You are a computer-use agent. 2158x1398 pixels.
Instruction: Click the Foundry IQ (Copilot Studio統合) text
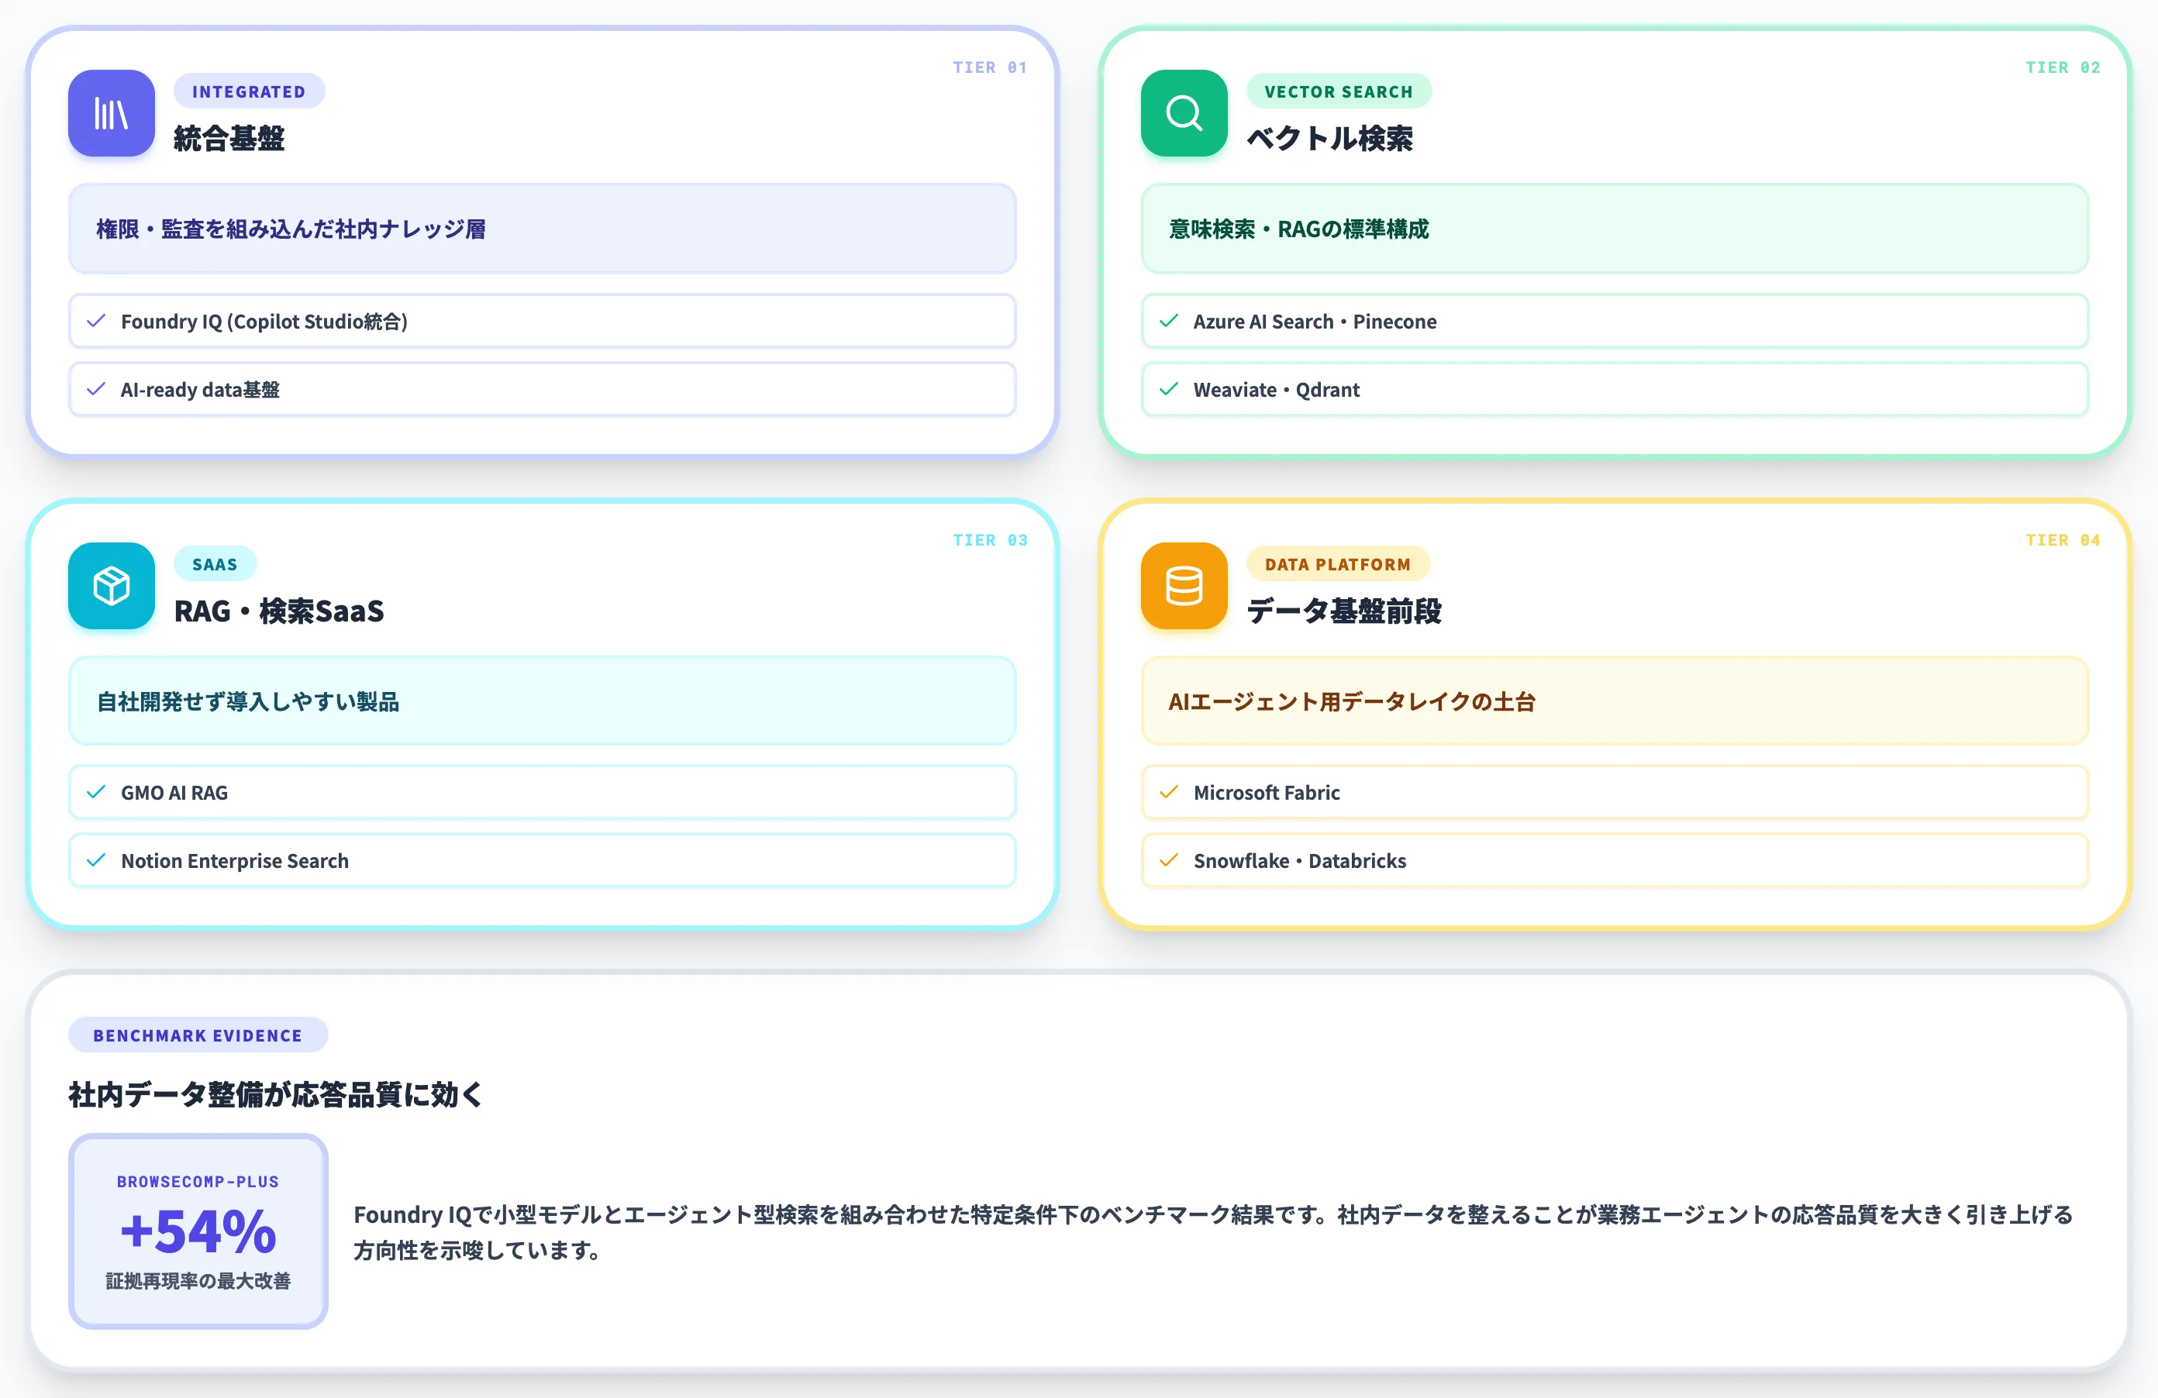[265, 321]
